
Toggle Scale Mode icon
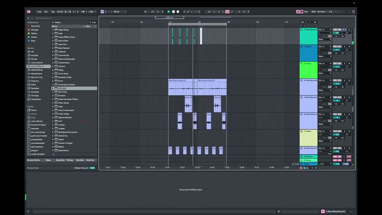102,12
